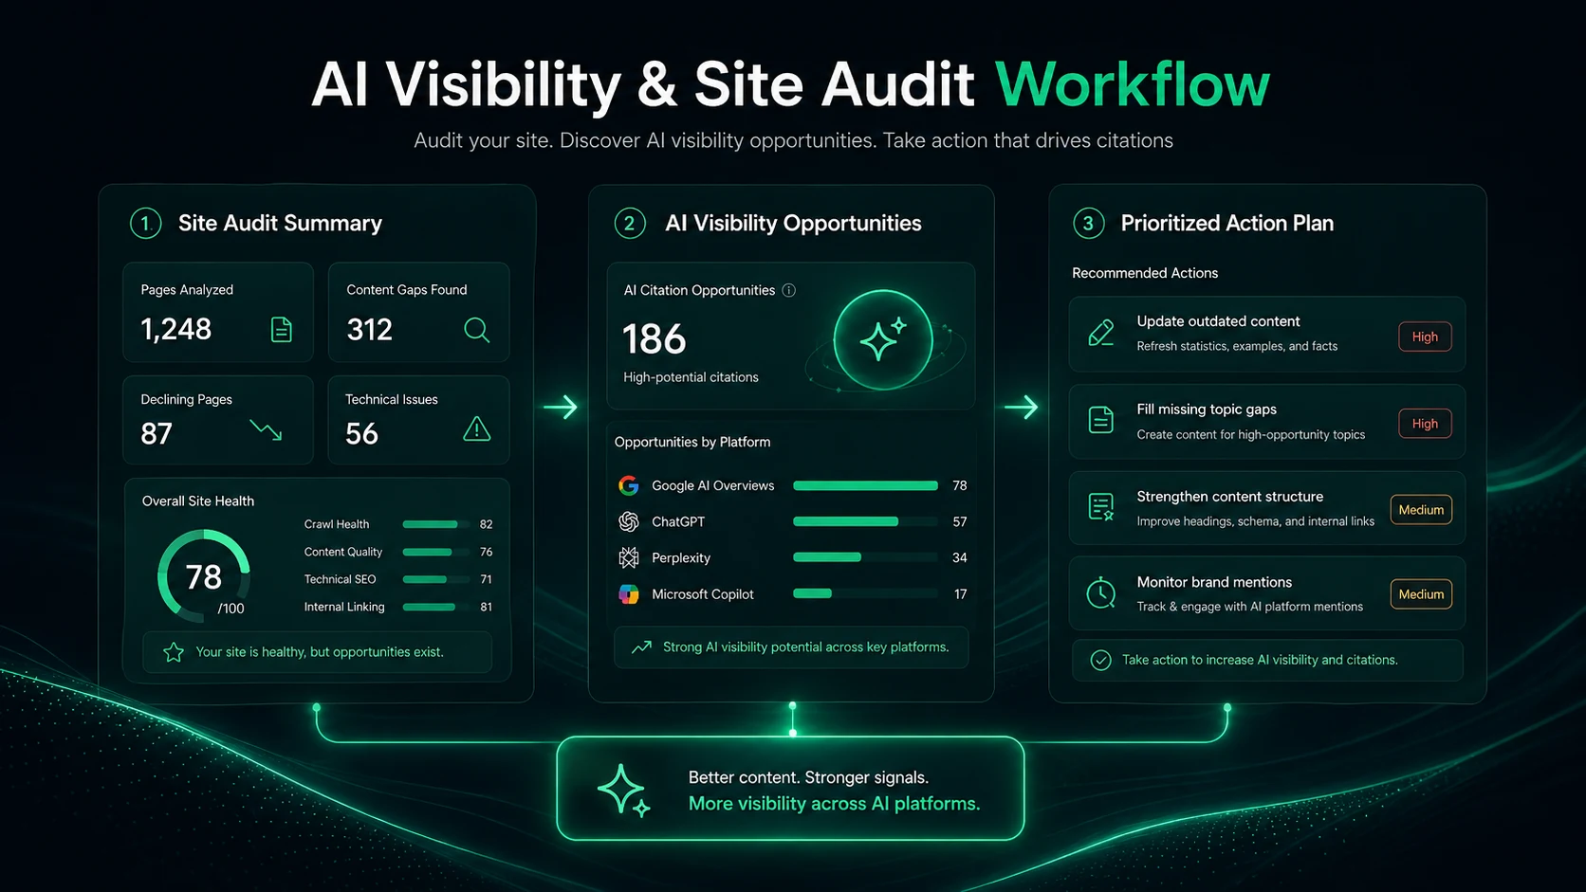Click the star icon beside site healthy message
The image size is (1586, 892).
[174, 652]
